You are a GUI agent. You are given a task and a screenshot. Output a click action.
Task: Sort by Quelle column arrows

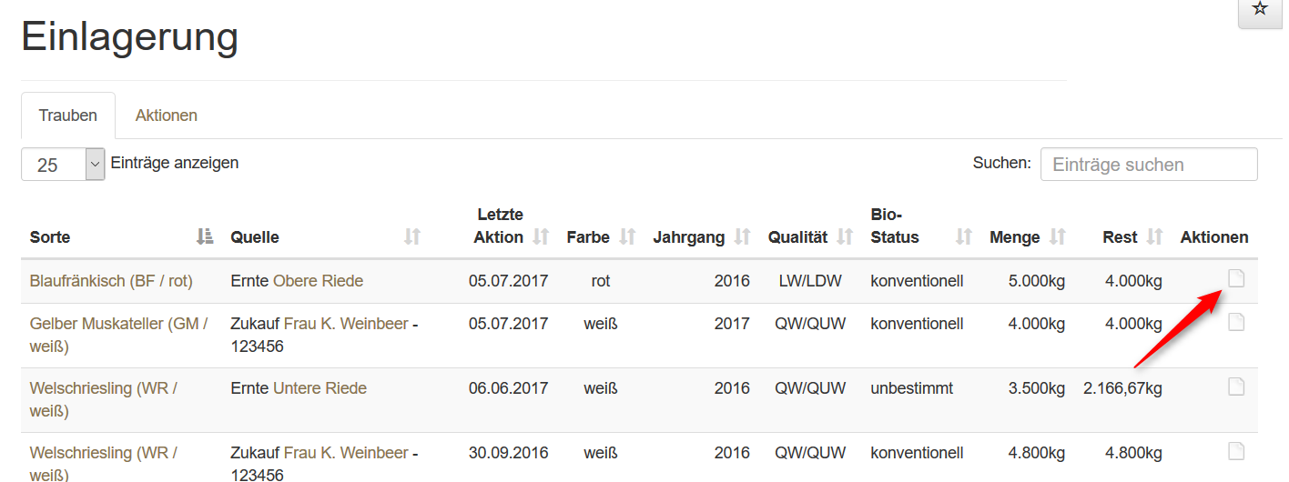[412, 236]
